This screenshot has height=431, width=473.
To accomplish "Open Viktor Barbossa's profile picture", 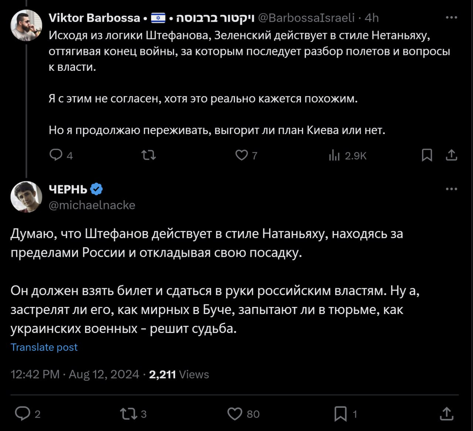I will pyautogui.click(x=26, y=25).
